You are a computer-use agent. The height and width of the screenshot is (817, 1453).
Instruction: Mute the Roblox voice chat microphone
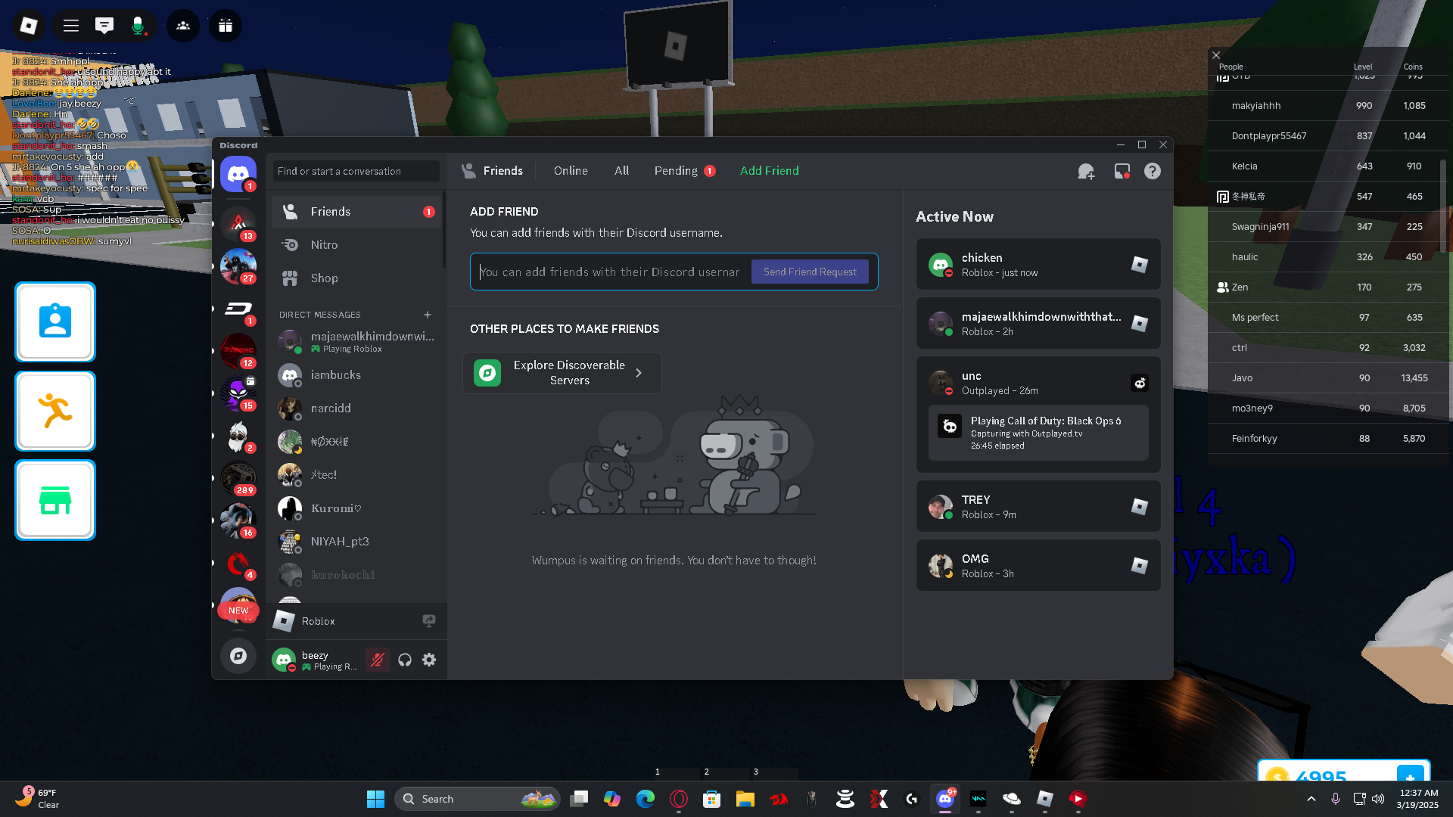pos(138,26)
